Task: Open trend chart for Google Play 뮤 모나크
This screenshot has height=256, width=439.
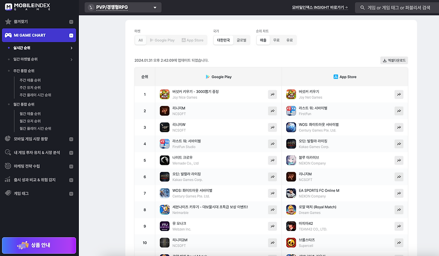Action: coord(272,226)
